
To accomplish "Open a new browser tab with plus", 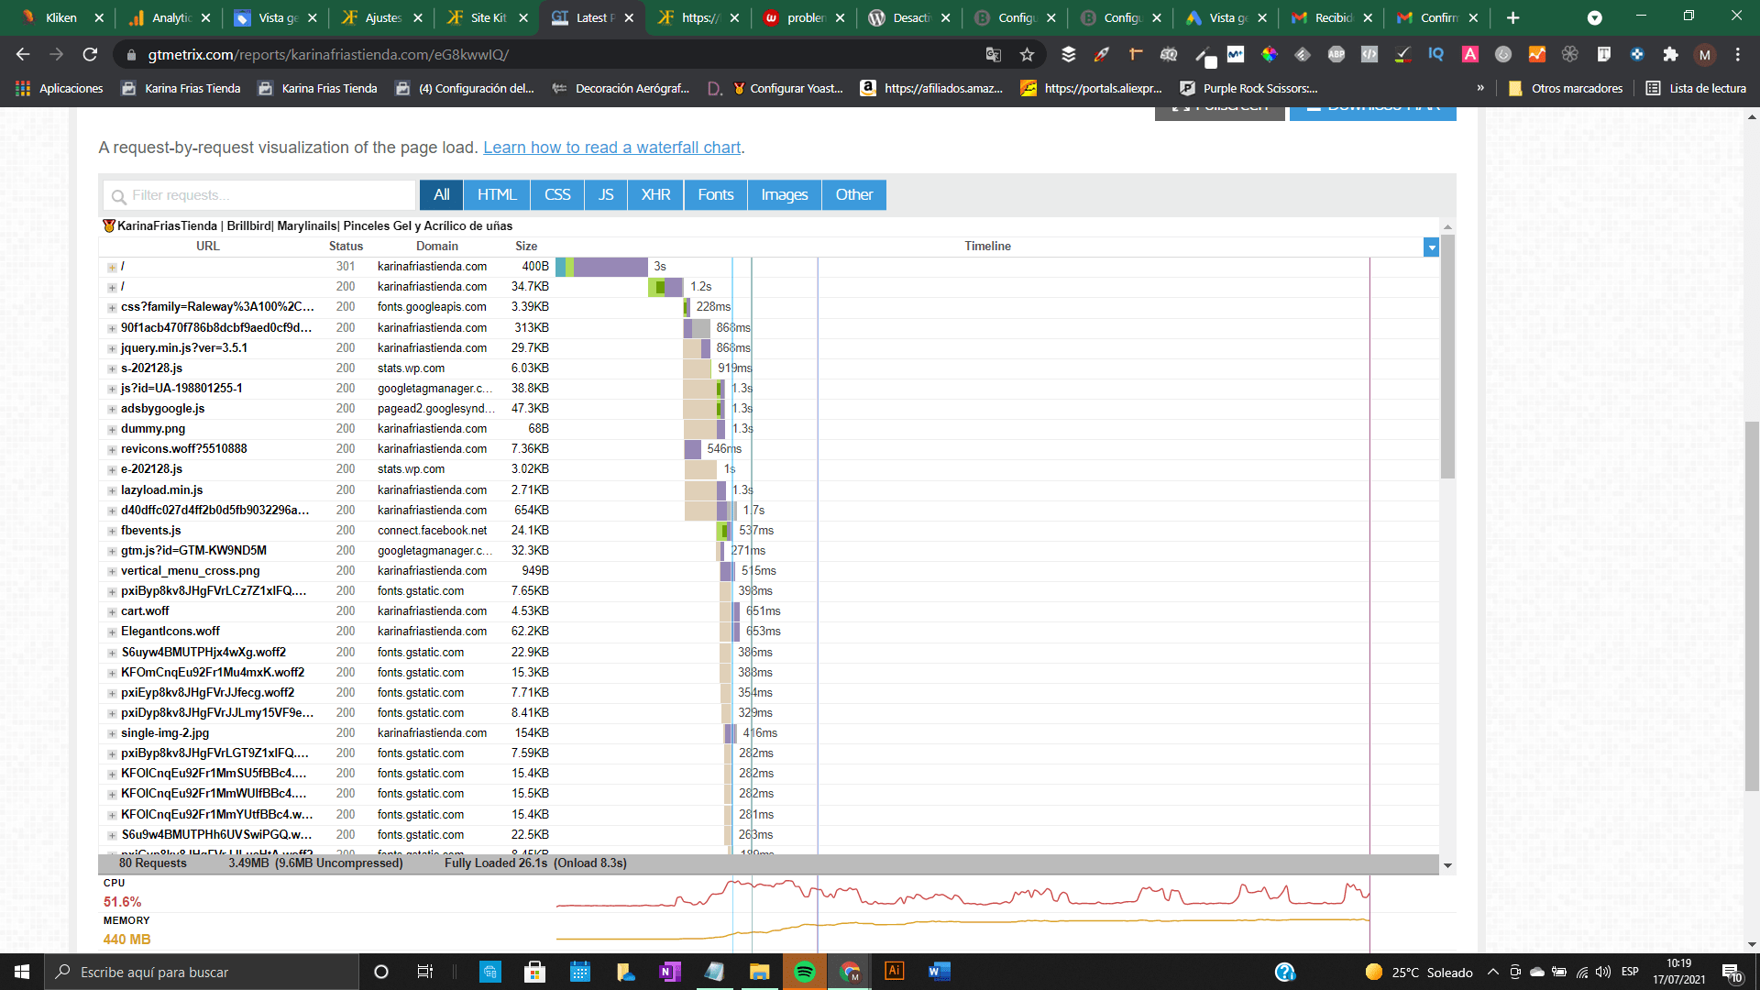I will click(x=1512, y=17).
